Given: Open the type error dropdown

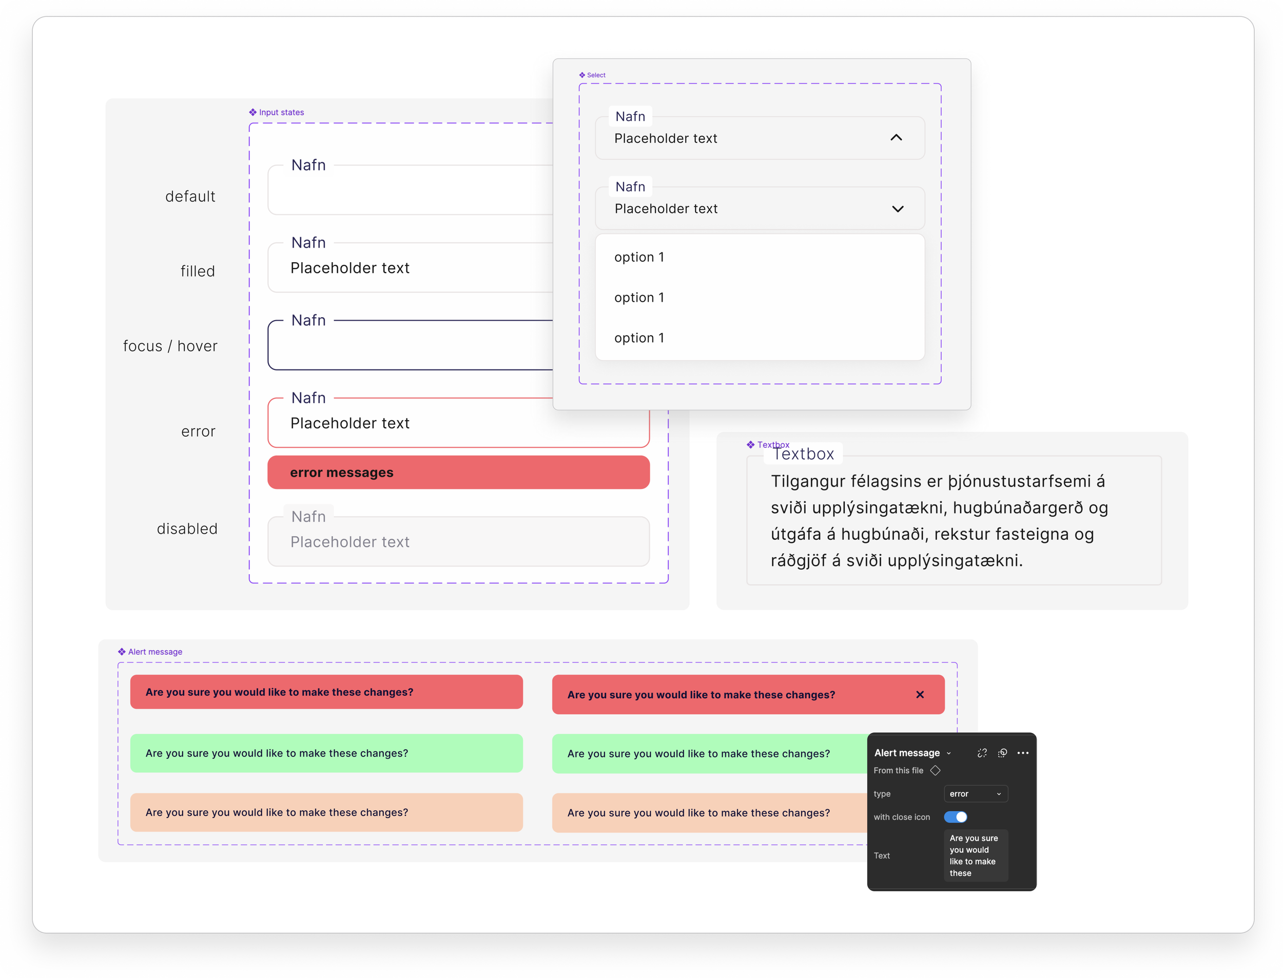Looking at the screenshot, I should pos(975,793).
